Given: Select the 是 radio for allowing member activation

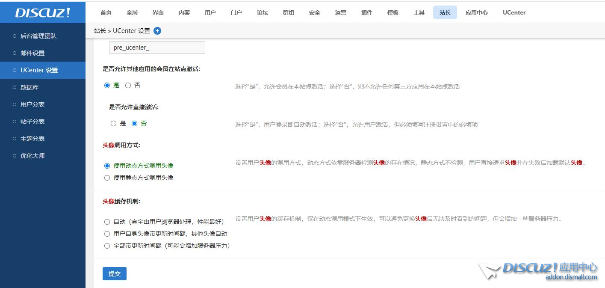Looking at the screenshot, I should click(x=107, y=85).
